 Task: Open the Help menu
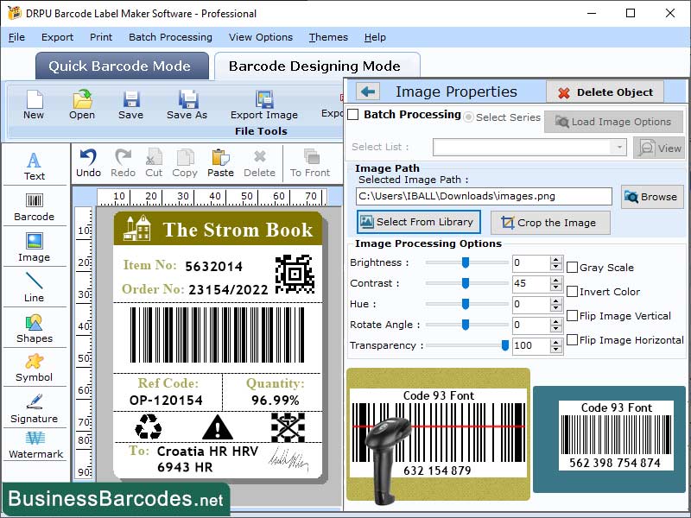[x=375, y=37]
